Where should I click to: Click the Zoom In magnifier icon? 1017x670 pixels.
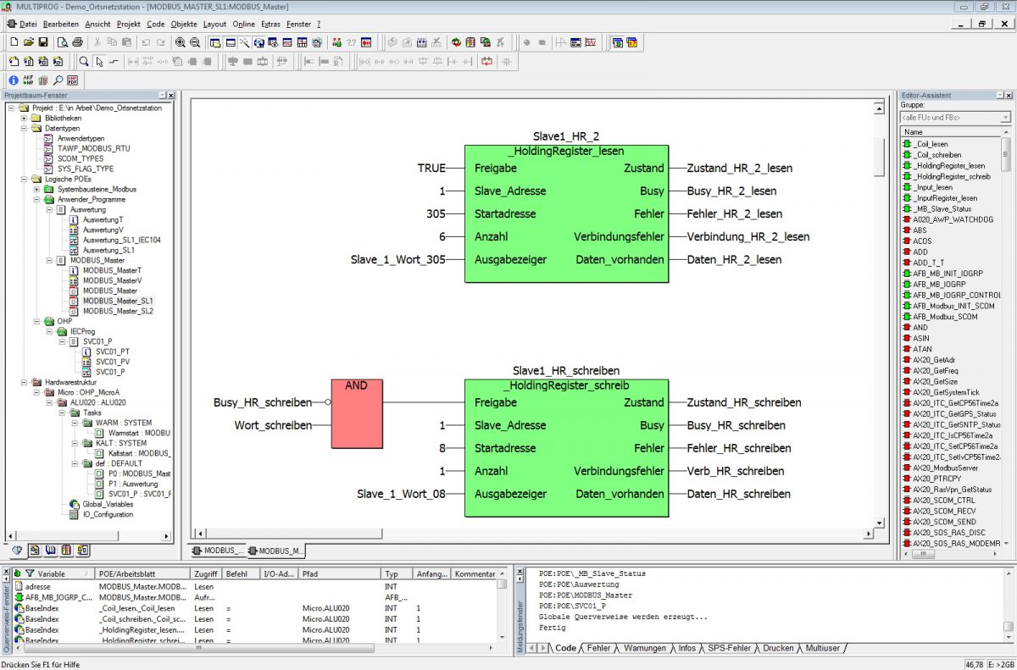pyautogui.click(x=181, y=42)
